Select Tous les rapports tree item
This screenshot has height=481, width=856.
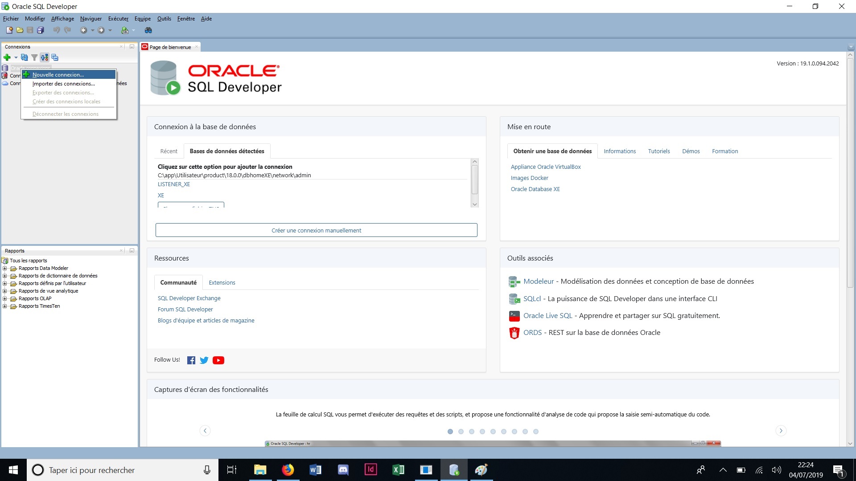(x=29, y=261)
